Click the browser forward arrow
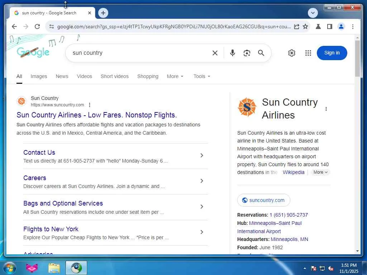The height and width of the screenshot is (275, 367). click(x=26, y=26)
